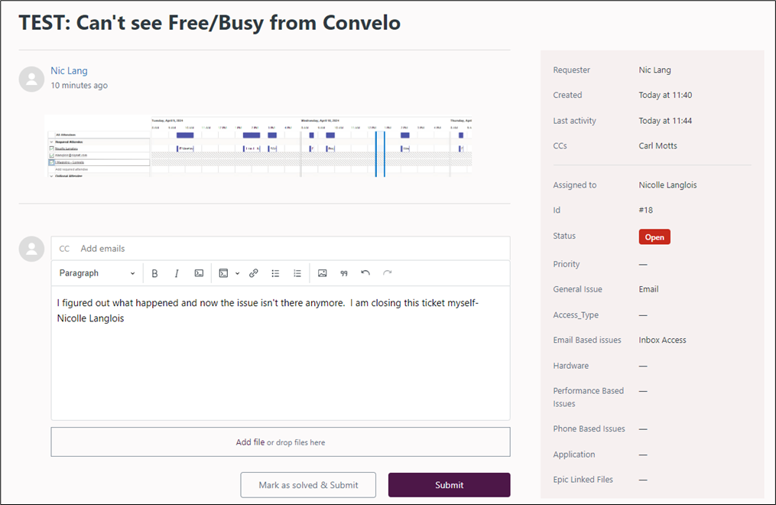The height and width of the screenshot is (505, 776).
Task: Insert an image into the reply
Action: [323, 273]
